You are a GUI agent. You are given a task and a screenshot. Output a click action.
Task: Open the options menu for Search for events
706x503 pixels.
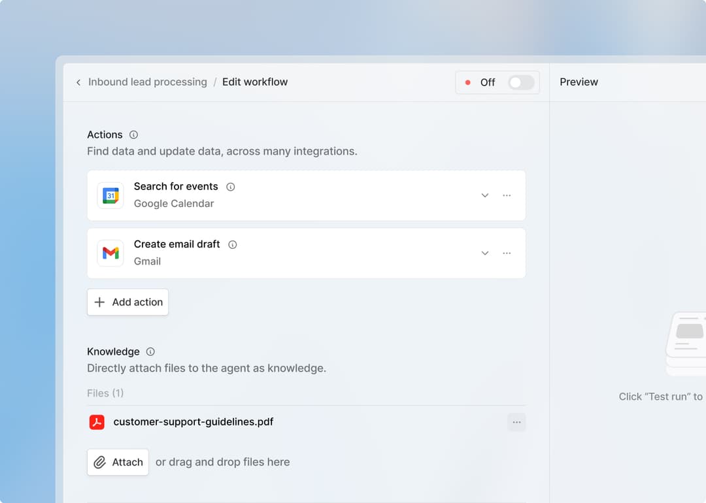[507, 195]
